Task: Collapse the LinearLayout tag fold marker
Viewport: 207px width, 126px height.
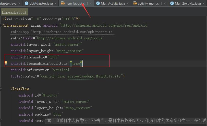Action: point(1,25)
